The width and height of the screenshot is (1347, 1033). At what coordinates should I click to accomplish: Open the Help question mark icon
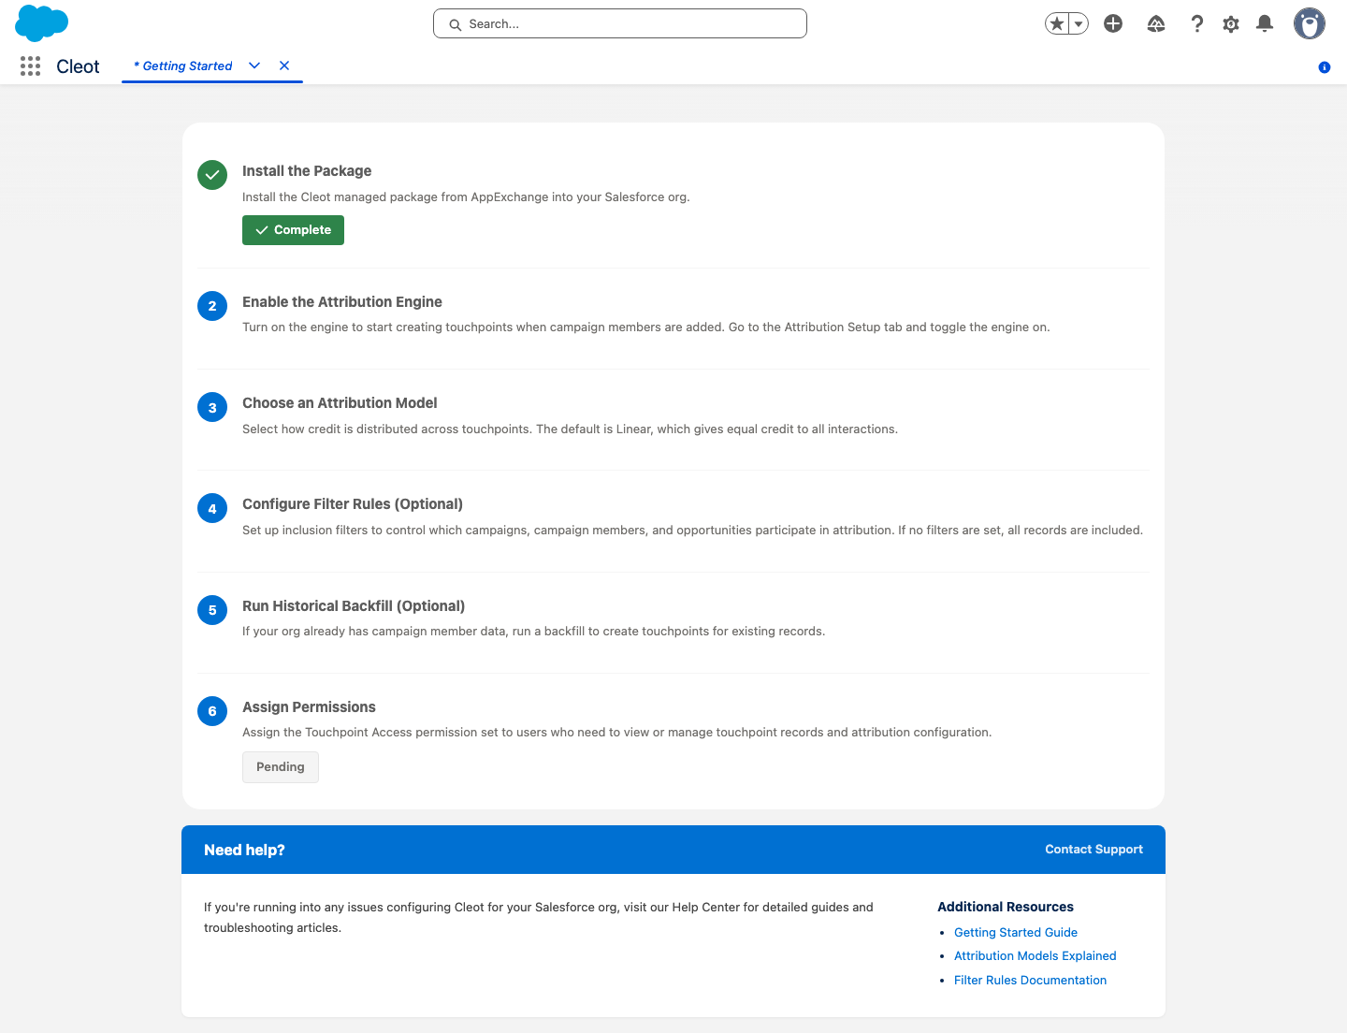coord(1196,23)
